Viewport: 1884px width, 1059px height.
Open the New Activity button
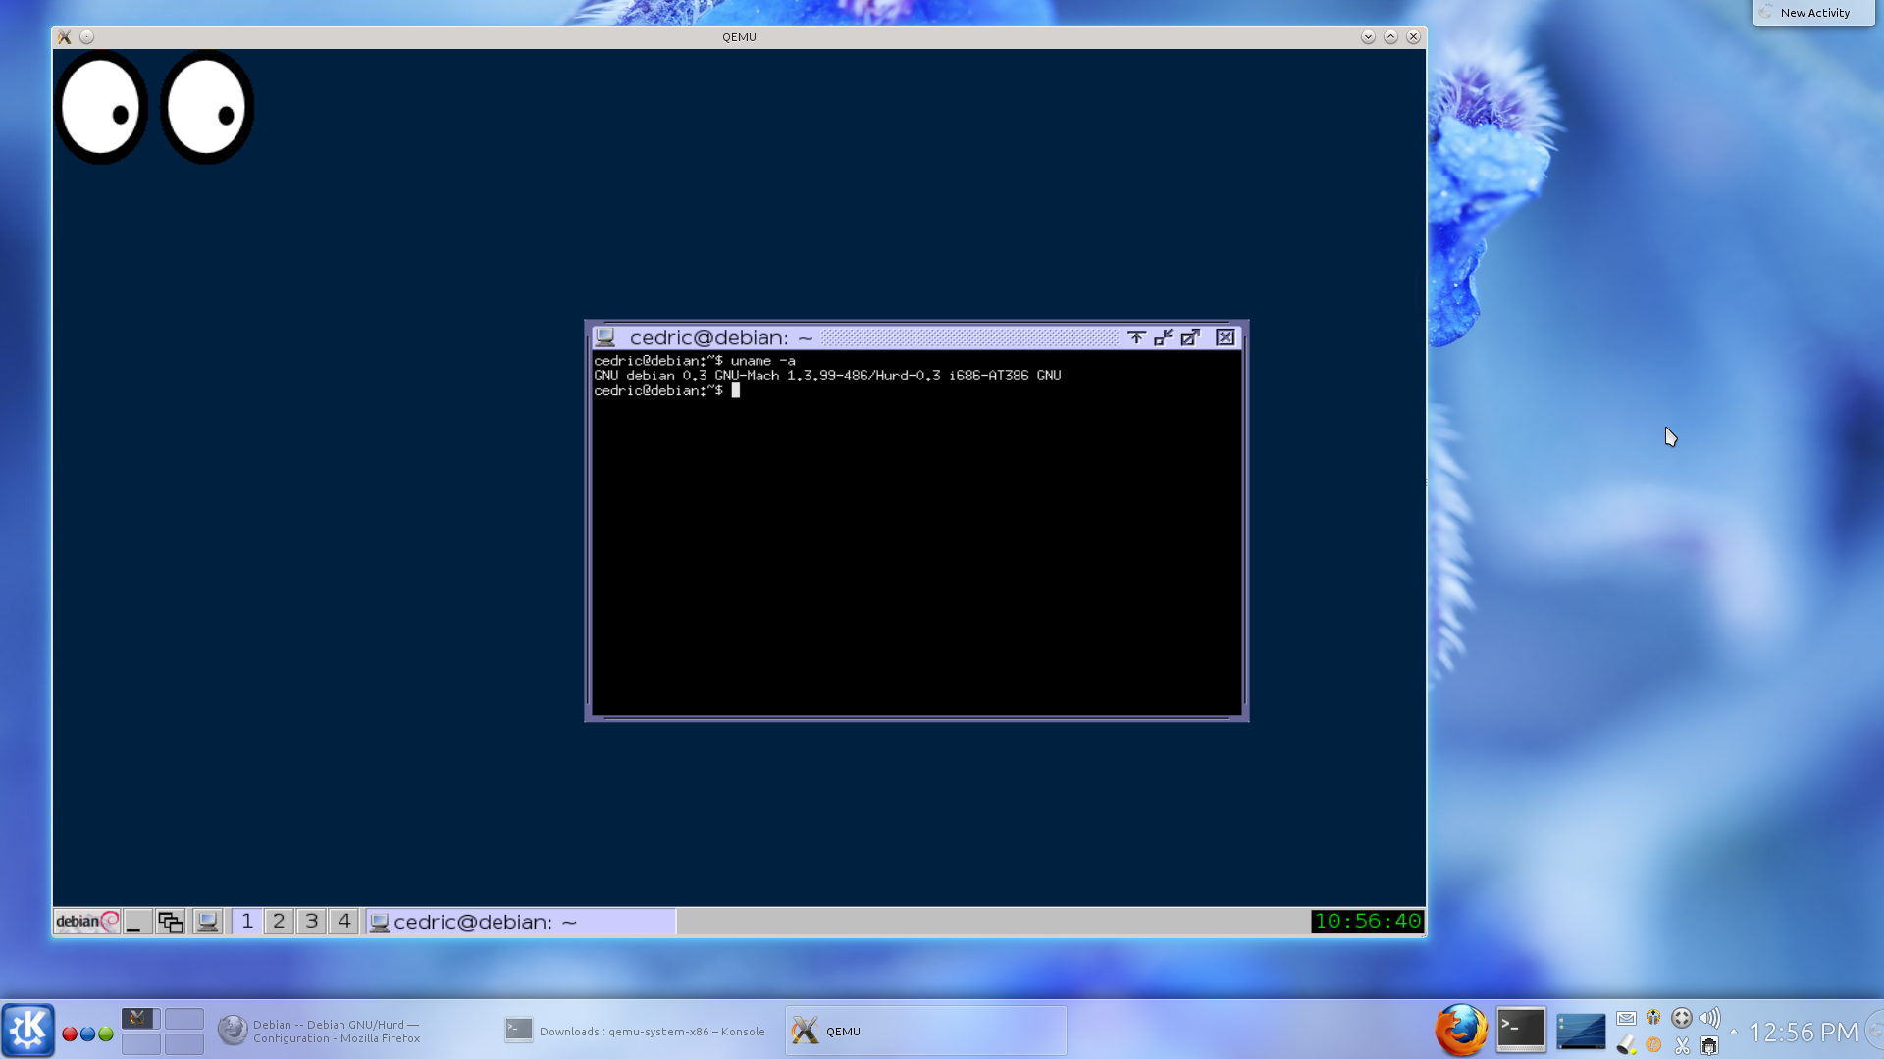(x=1813, y=13)
